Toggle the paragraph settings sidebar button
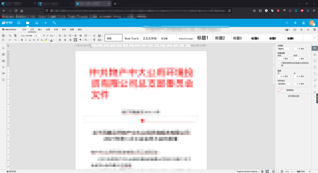 click(315, 48)
